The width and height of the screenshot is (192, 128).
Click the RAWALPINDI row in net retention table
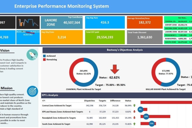pos(178,39)
